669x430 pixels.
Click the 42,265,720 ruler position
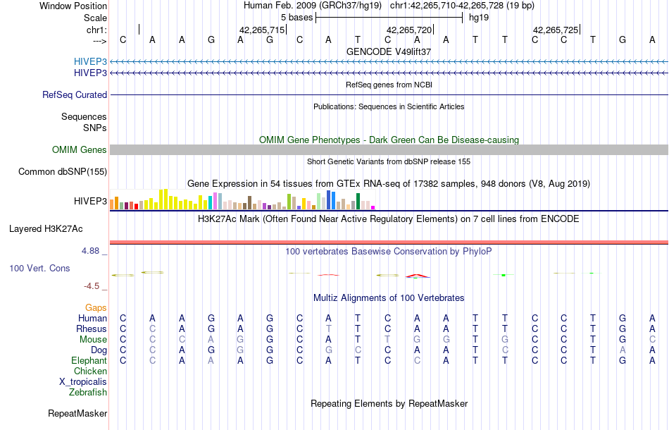pos(409,30)
